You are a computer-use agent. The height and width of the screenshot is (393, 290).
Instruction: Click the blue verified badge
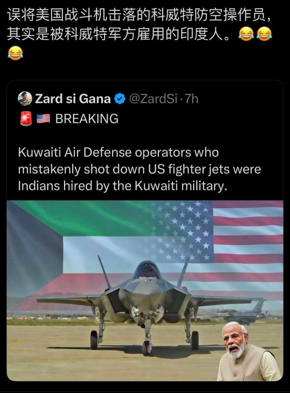[x=119, y=99]
